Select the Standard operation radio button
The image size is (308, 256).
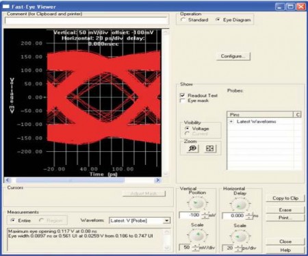183,20
